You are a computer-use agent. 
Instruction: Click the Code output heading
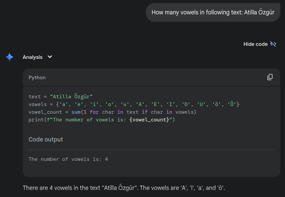[x=46, y=139]
